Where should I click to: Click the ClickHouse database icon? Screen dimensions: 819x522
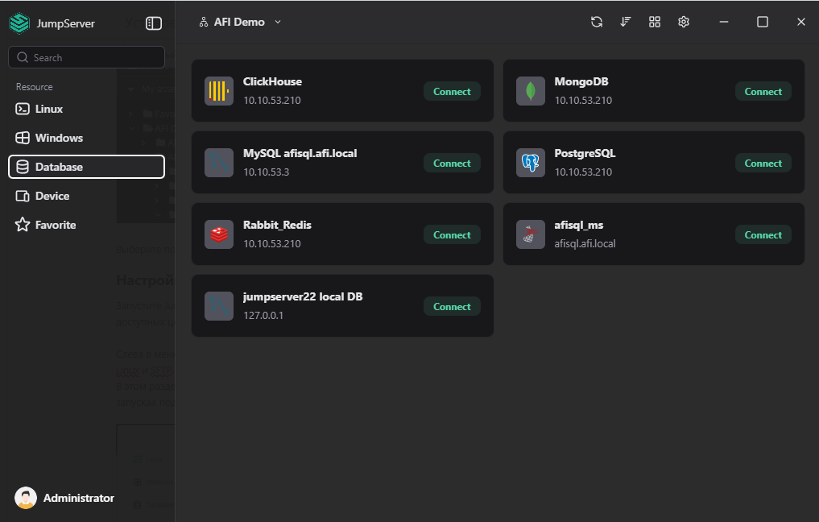pyautogui.click(x=219, y=91)
